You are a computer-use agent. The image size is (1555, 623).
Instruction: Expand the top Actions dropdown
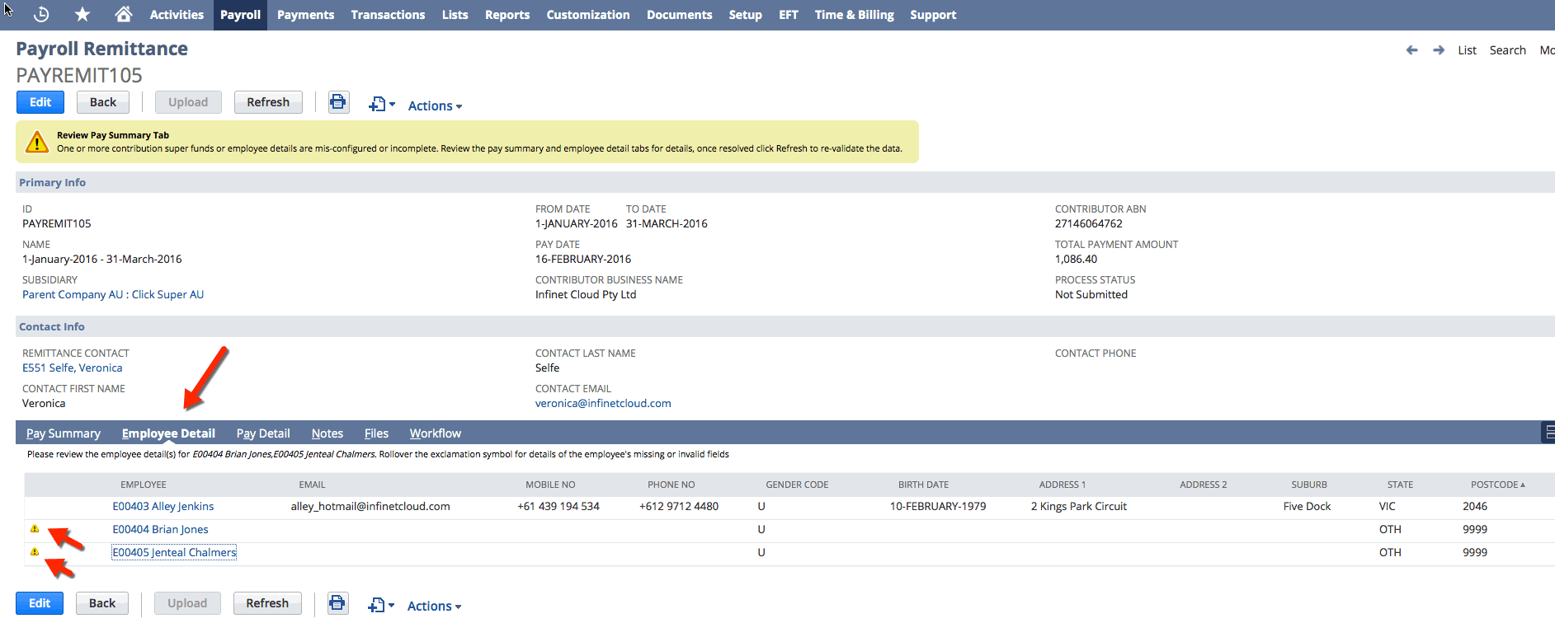click(435, 105)
